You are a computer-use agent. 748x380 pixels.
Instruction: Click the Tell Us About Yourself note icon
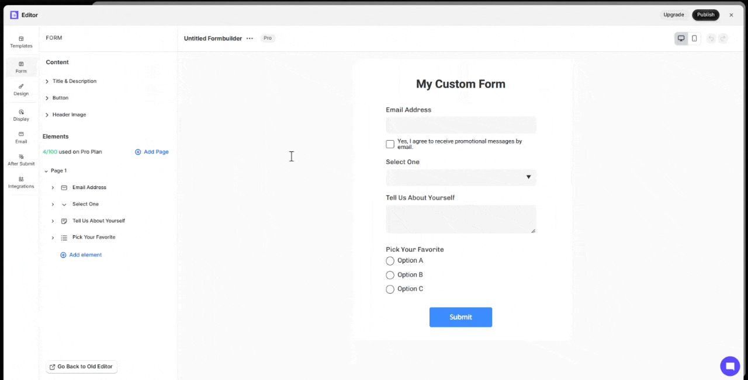click(64, 221)
